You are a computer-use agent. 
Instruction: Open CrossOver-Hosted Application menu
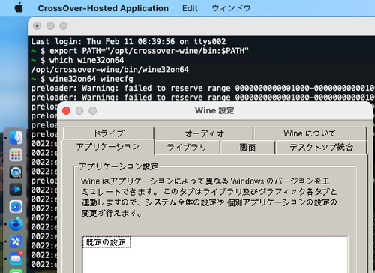[103, 8]
